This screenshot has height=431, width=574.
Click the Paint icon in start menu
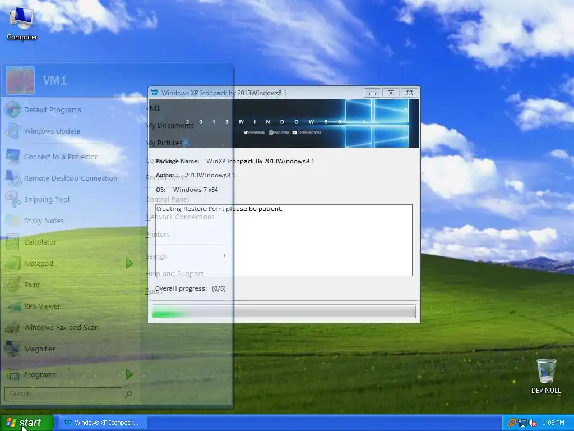tap(12, 285)
